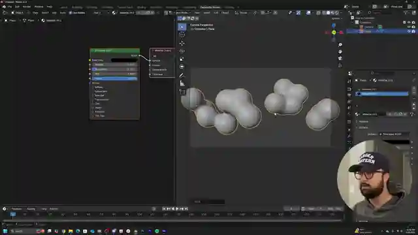
Task: Open Spotify from taskbar
Action: [157, 231]
